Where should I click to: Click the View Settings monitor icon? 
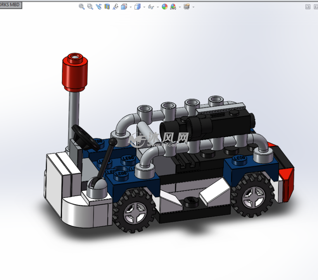pos(187,7)
